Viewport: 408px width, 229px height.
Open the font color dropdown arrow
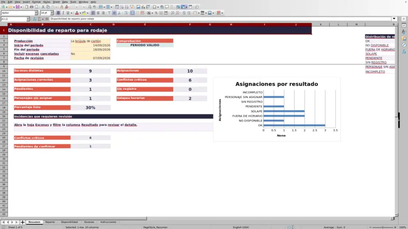click(x=80, y=13)
